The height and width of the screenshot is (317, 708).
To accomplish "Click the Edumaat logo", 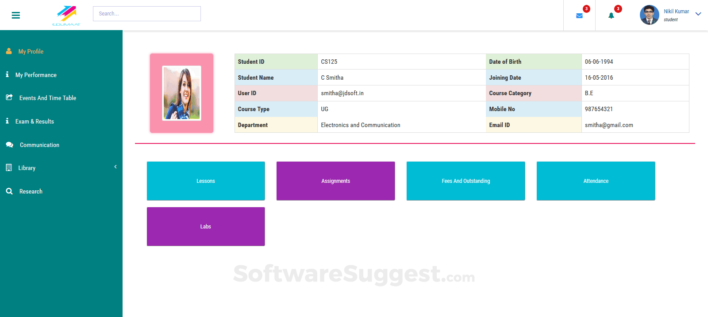I will 66,15.
